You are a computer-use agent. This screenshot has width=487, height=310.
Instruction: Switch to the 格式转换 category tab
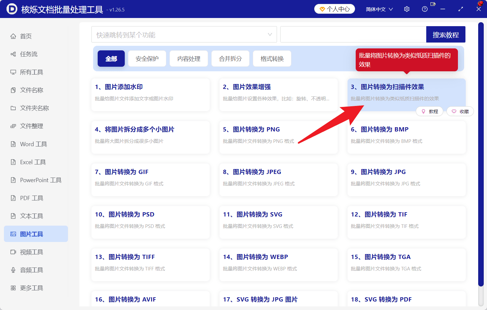pos(272,59)
